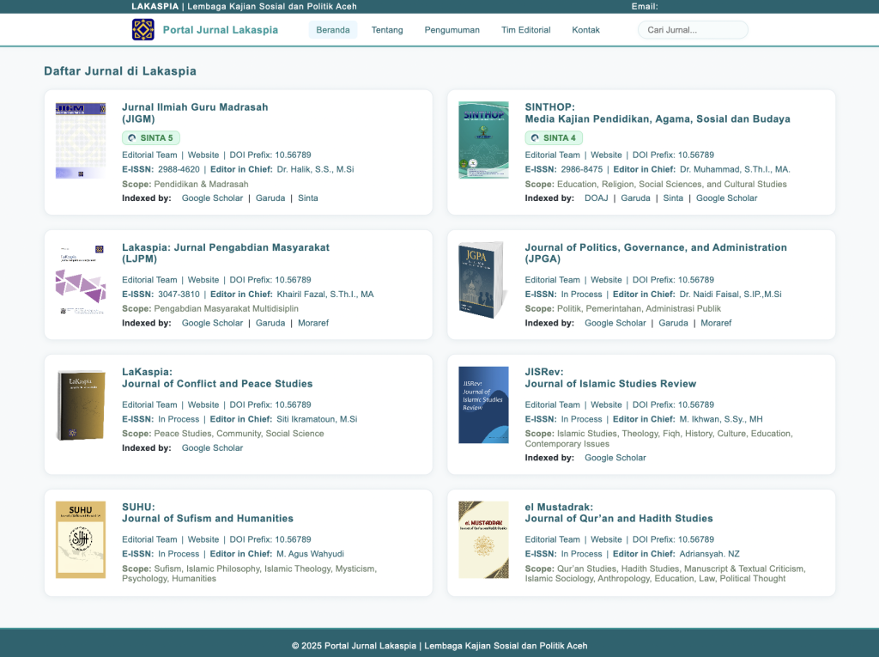Click the Portal Jurnal Lakaspia logo icon

pos(142,30)
